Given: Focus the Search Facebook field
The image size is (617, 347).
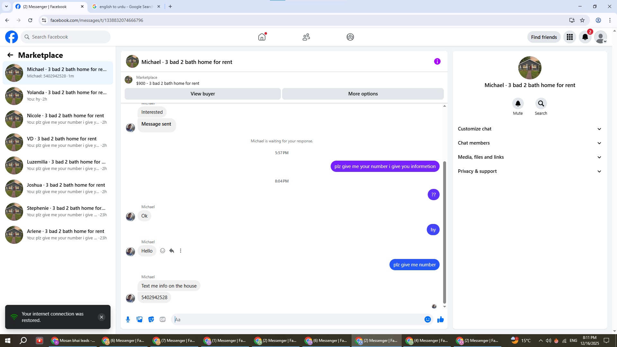Looking at the screenshot, I should (x=66, y=37).
